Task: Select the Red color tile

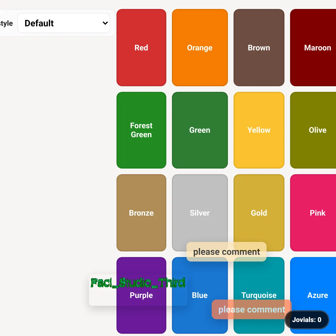Action: 141,48
